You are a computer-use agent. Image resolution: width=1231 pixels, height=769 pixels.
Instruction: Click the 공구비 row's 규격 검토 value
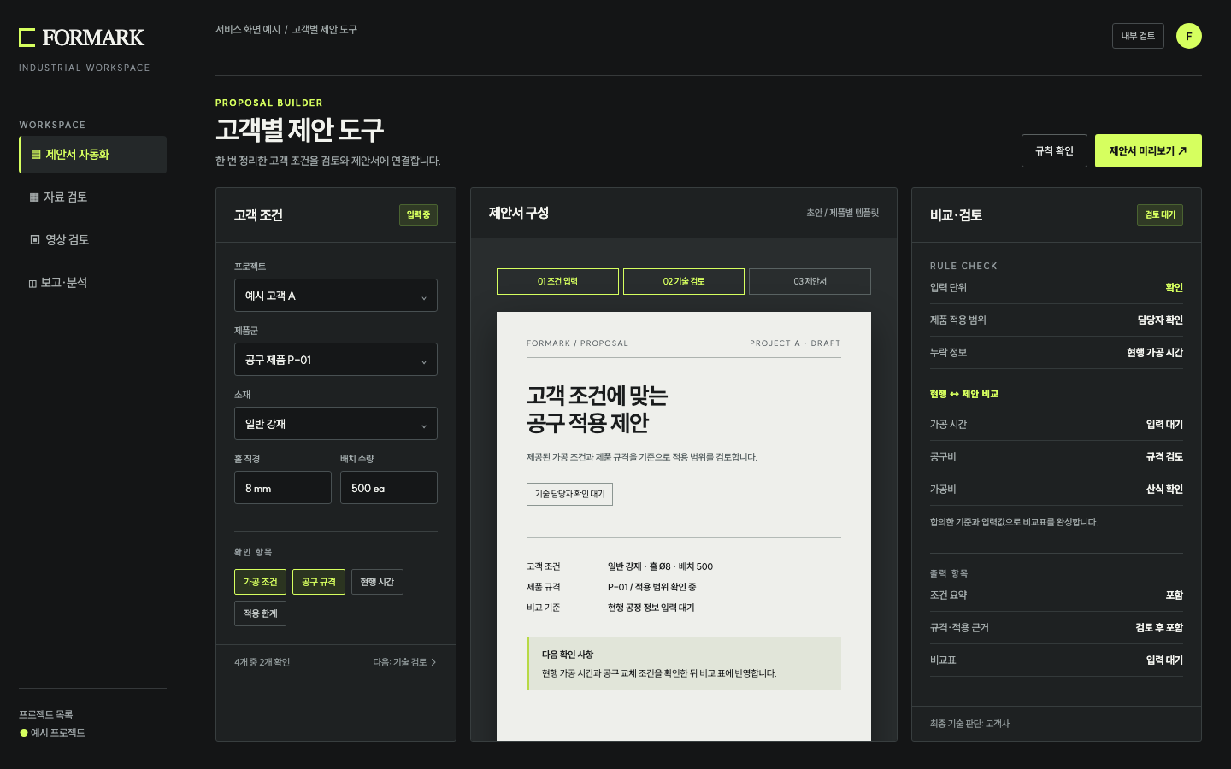coord(1164,457)
